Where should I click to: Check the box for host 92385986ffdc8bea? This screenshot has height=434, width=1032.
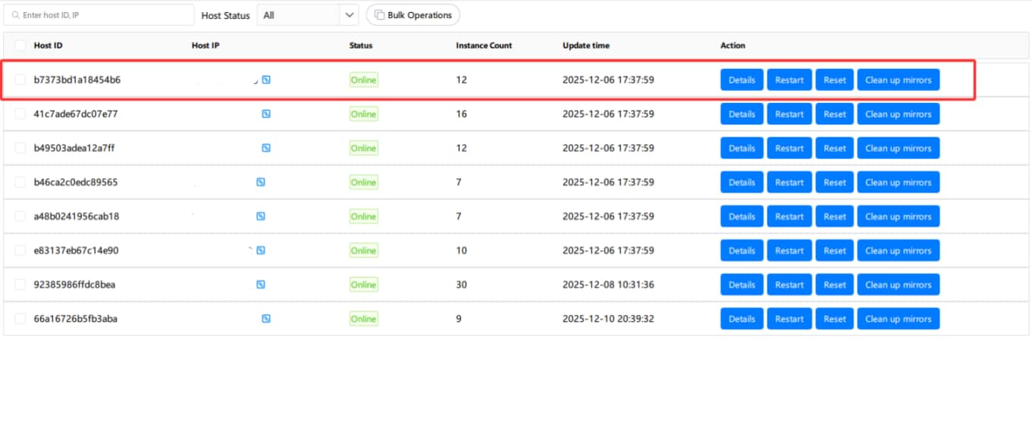tap(20, 285)
